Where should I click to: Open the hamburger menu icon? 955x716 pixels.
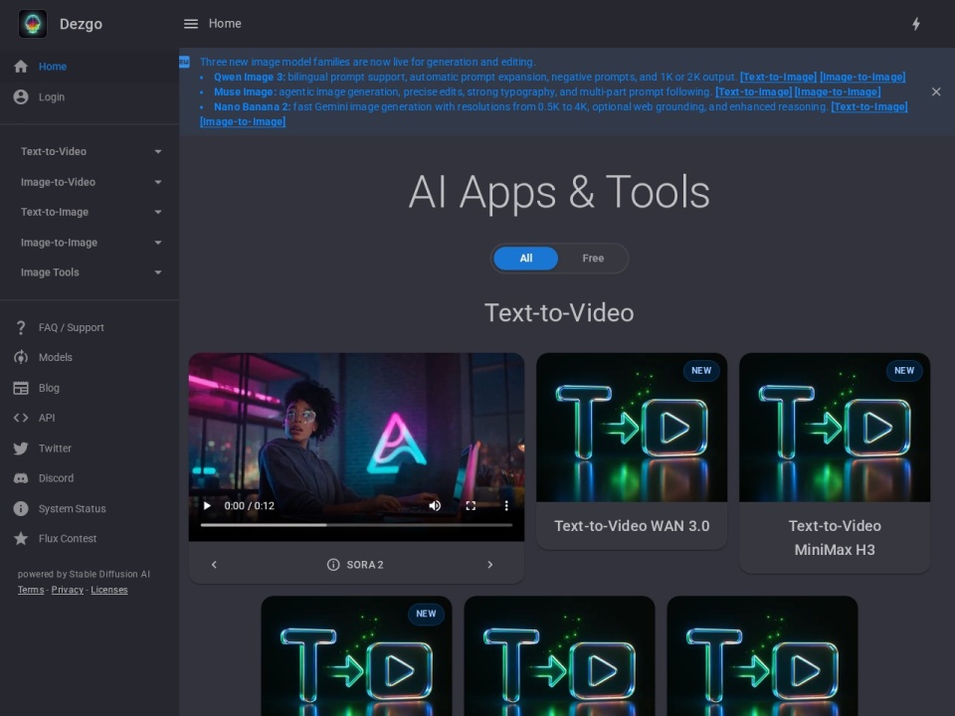pyautogui.click(x=191, y=24)
